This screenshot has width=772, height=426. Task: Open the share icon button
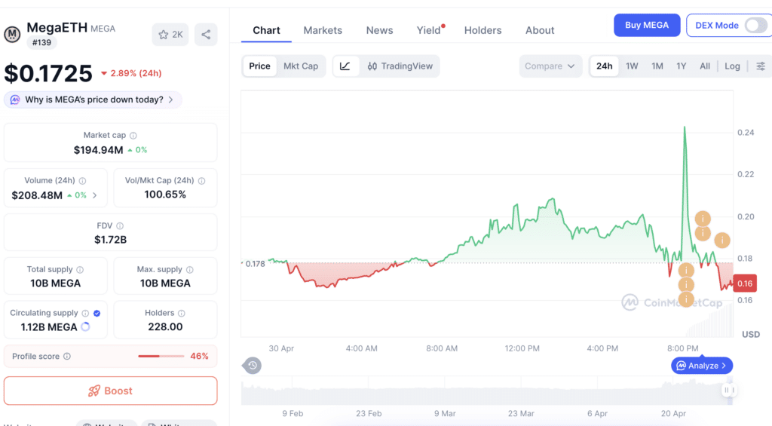tap(206, 35)
